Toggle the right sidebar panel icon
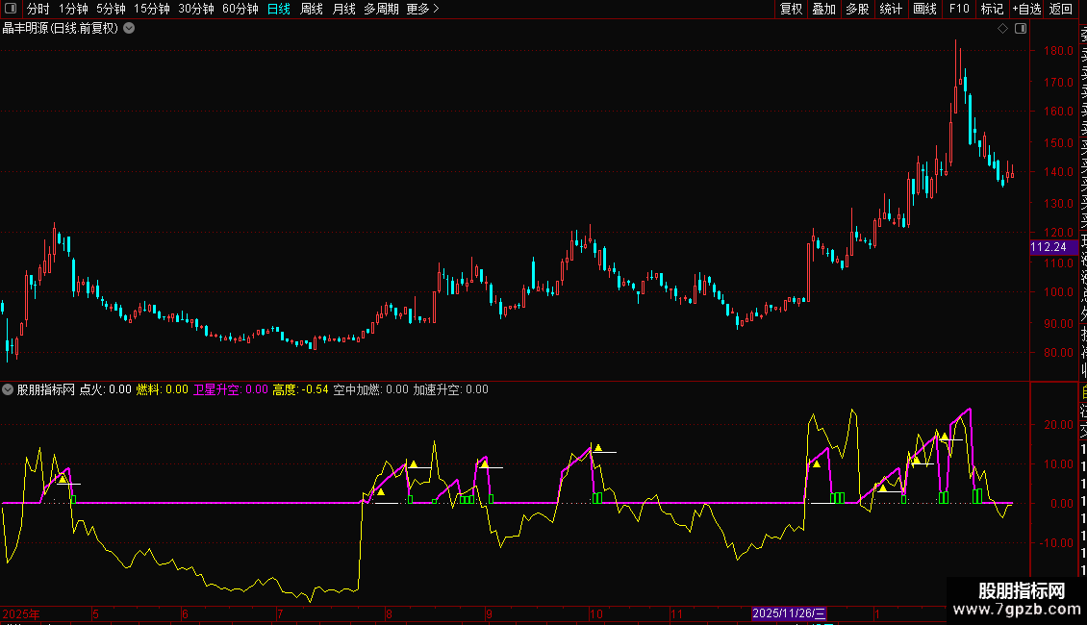The height and width of the screenshot is (625, 1087). click(1021, 29)
